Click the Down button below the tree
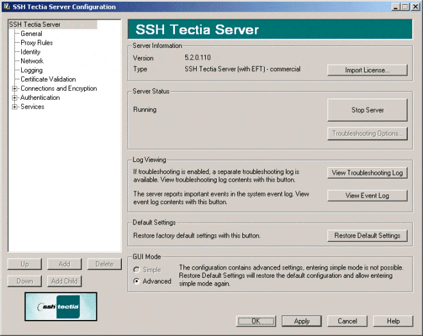Viewport: 423px width, 336px height. pyautogui.click(x=24, y=281)
